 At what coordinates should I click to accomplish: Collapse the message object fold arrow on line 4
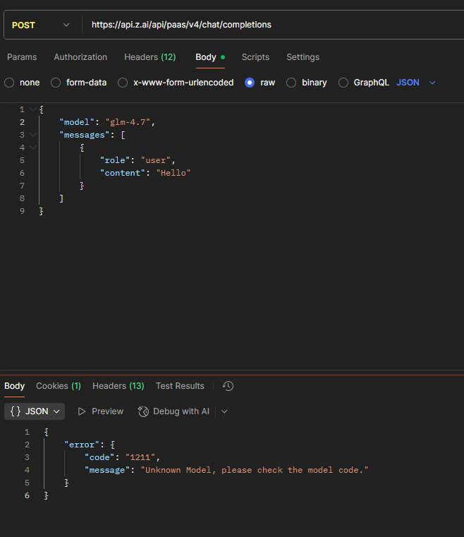click(x=33, y=147)
